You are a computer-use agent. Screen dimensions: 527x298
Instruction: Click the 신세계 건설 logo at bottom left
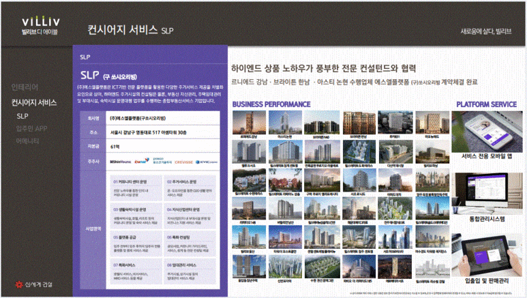pyautogui.click(x=33, y=284)
